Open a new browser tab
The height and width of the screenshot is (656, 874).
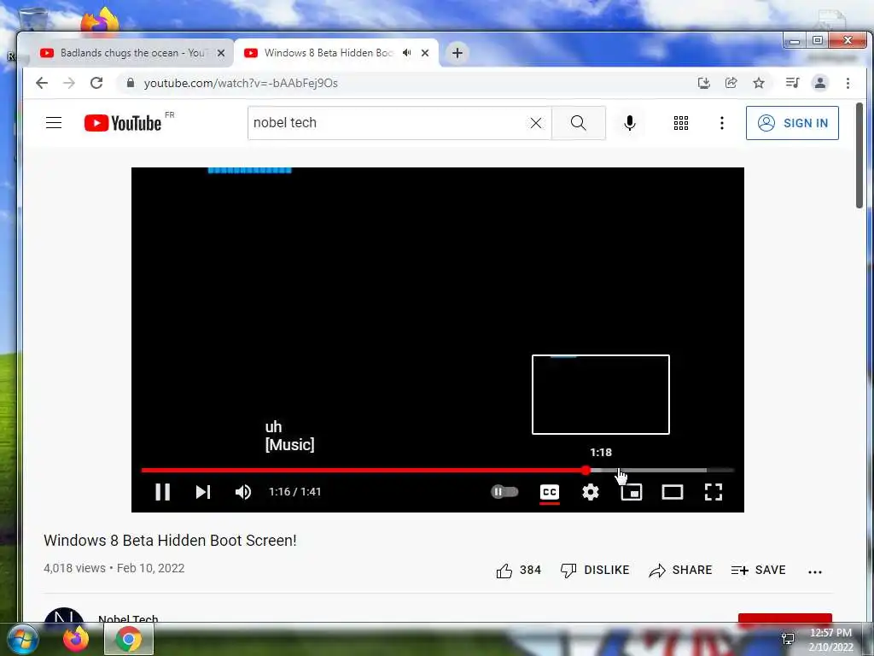pos(457,53)
